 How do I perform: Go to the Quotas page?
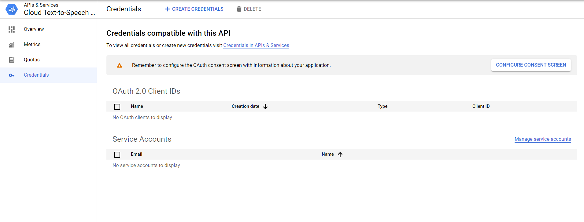click(48, 60)
